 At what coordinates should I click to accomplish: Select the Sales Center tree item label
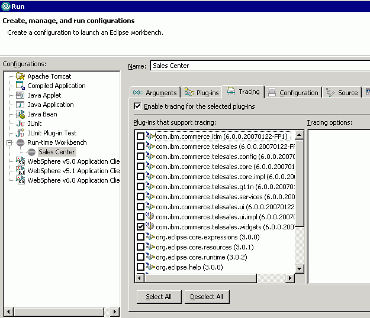(x=57, y=152)
